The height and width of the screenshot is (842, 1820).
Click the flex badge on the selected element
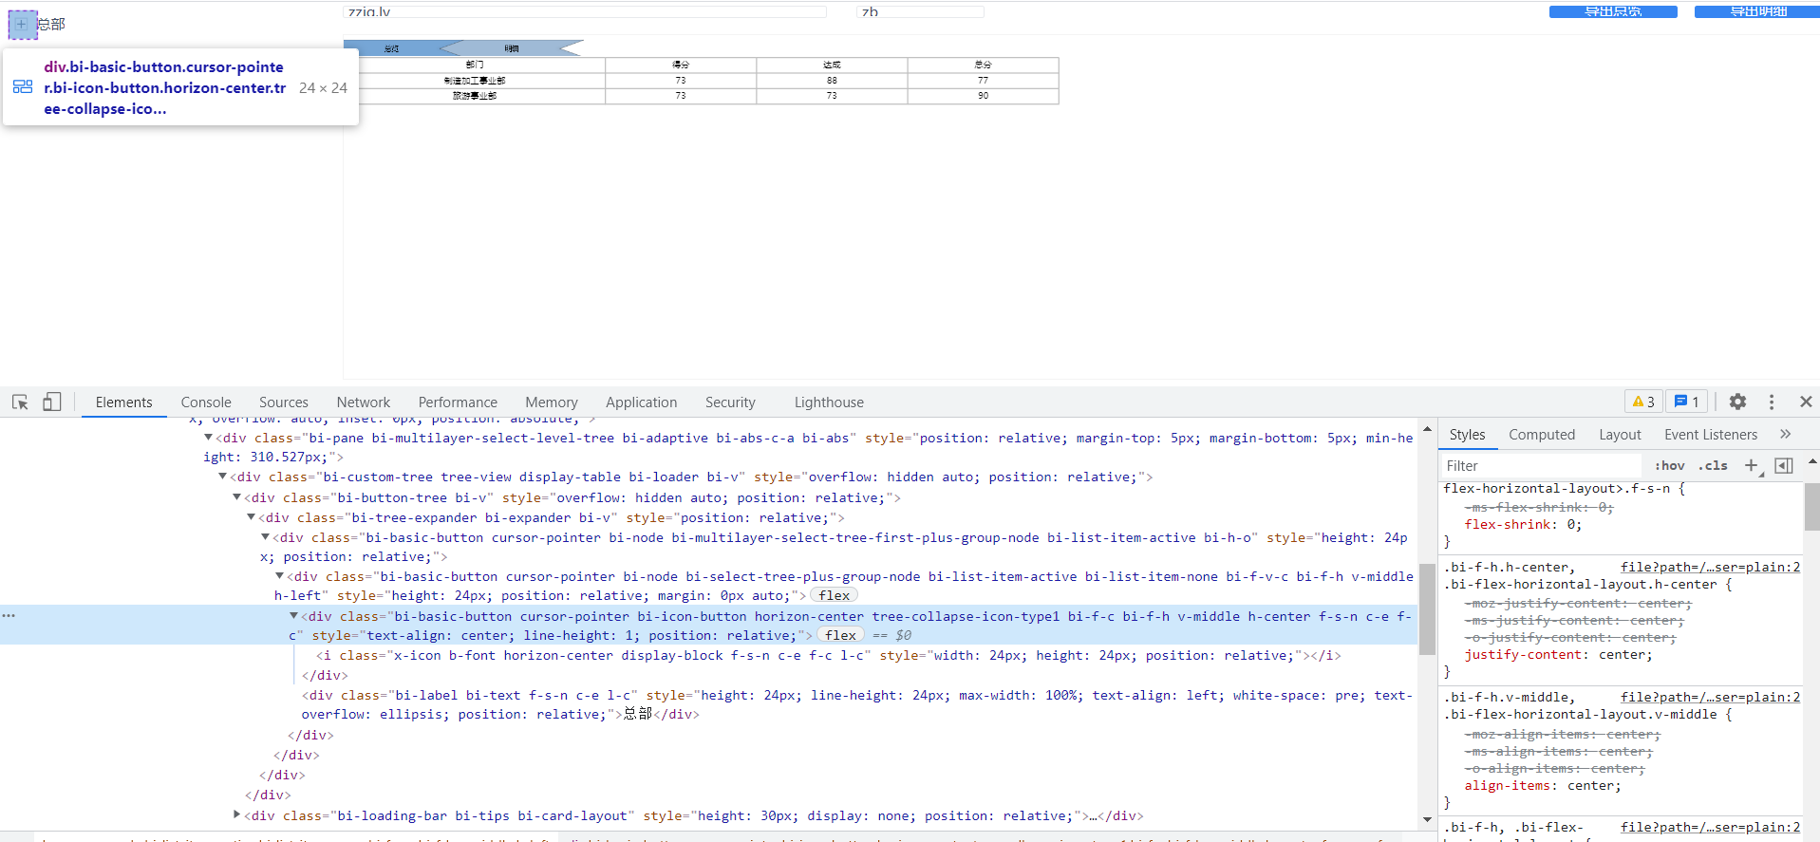[x=841, y=635]
